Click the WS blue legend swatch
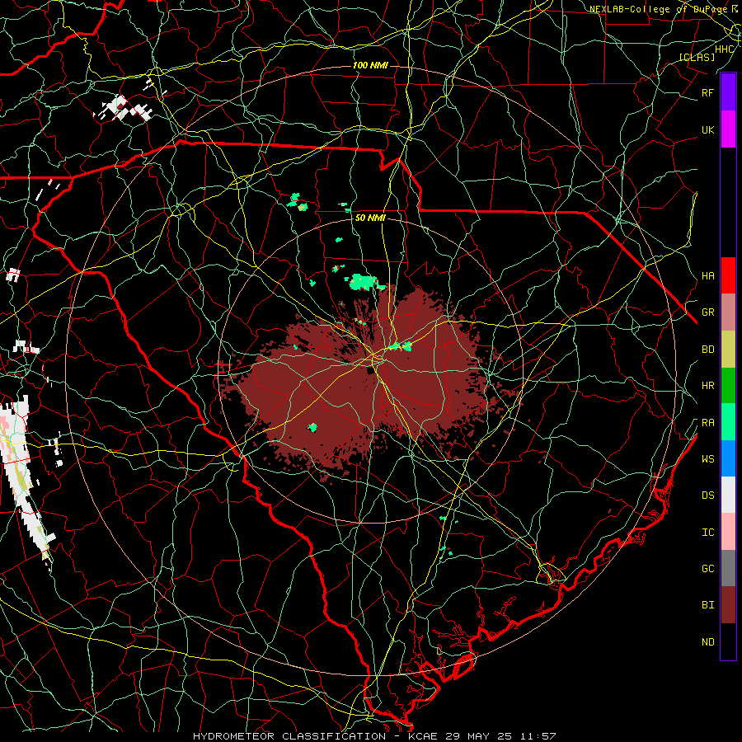Screen dimensions: 742x742 (x=728, y=458)
